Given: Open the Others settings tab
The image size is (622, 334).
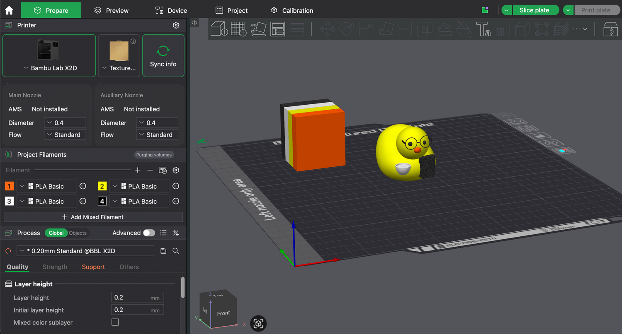Looking at the screenshot, I should (x=129, y=267).
